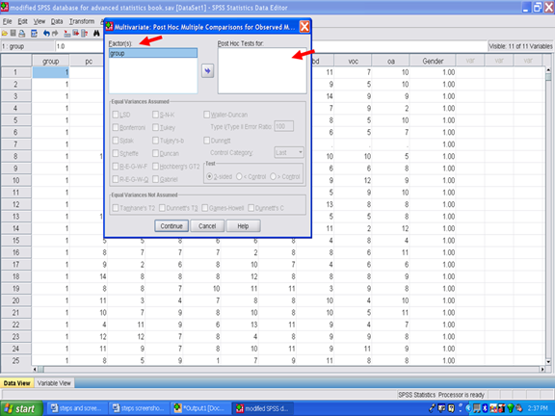Click the R-E-G-W-F checkbox
The image size is (555, 416).
(116, 167)
